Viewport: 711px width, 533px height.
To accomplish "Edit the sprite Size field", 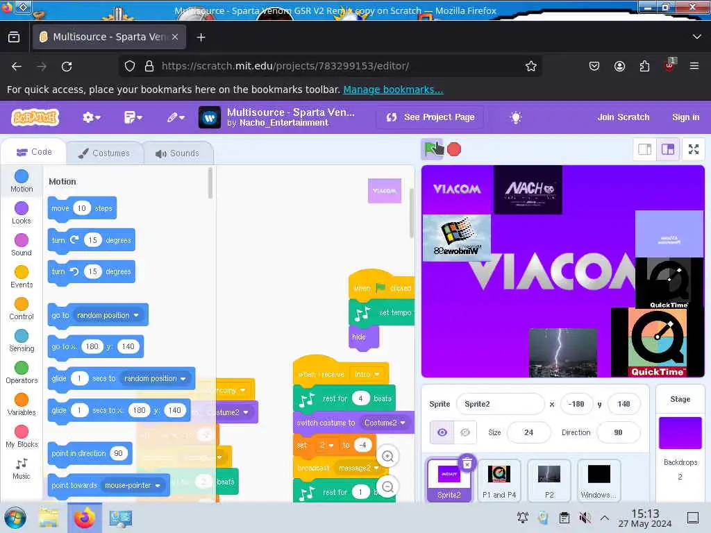I will click(528, 432).
